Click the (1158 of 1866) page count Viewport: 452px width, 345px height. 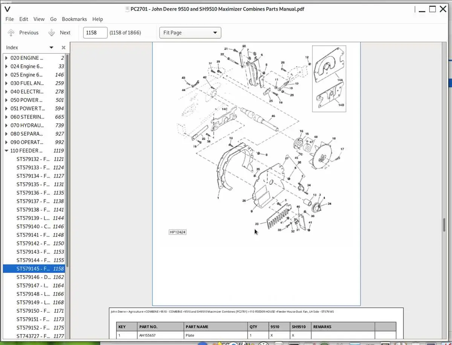pos(125,33)
